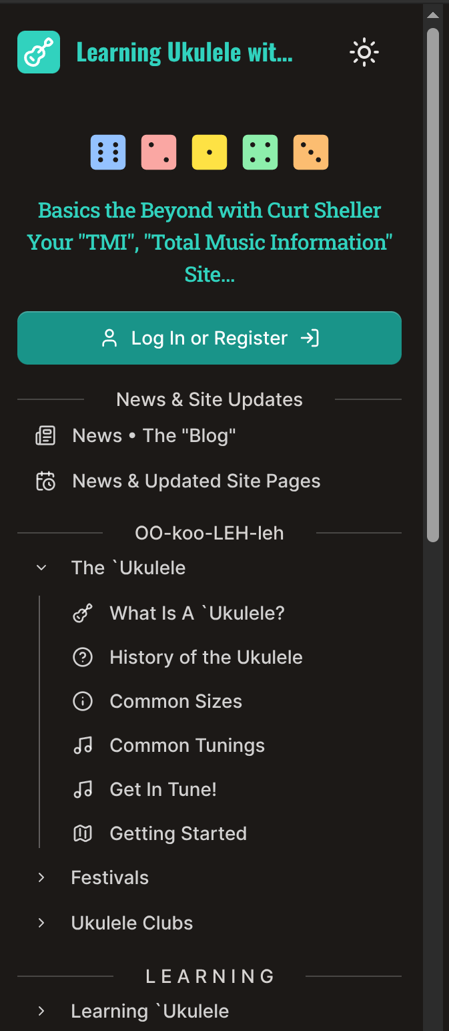
Task: Toggle light mode with the sun icon
Action: tap(364, 52)
